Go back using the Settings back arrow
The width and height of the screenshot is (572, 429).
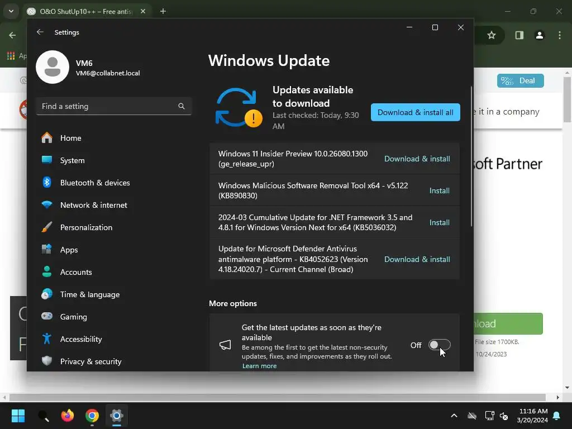[40, 32]
